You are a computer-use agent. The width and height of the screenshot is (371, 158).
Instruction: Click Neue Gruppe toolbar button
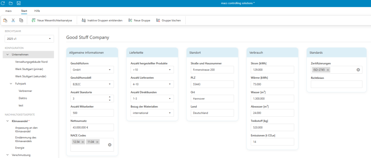click(139, 21)
